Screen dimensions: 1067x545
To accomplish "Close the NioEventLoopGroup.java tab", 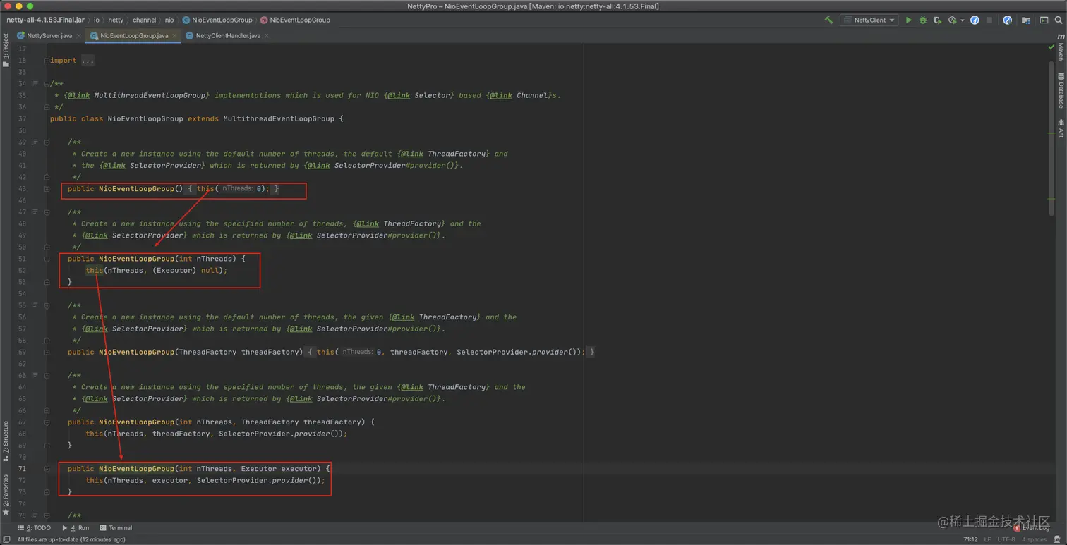I will point(174,35).
